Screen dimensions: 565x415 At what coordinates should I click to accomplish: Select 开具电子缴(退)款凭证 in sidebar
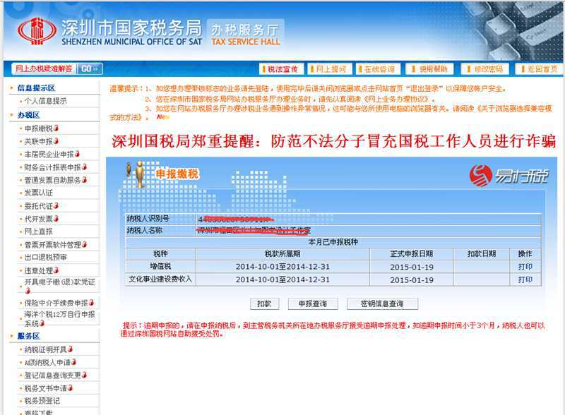tap(59, 282)
